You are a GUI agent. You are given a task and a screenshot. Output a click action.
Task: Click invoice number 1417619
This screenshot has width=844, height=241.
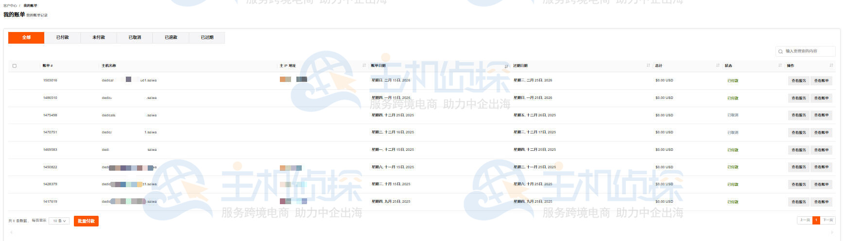[x=50, y=202]
